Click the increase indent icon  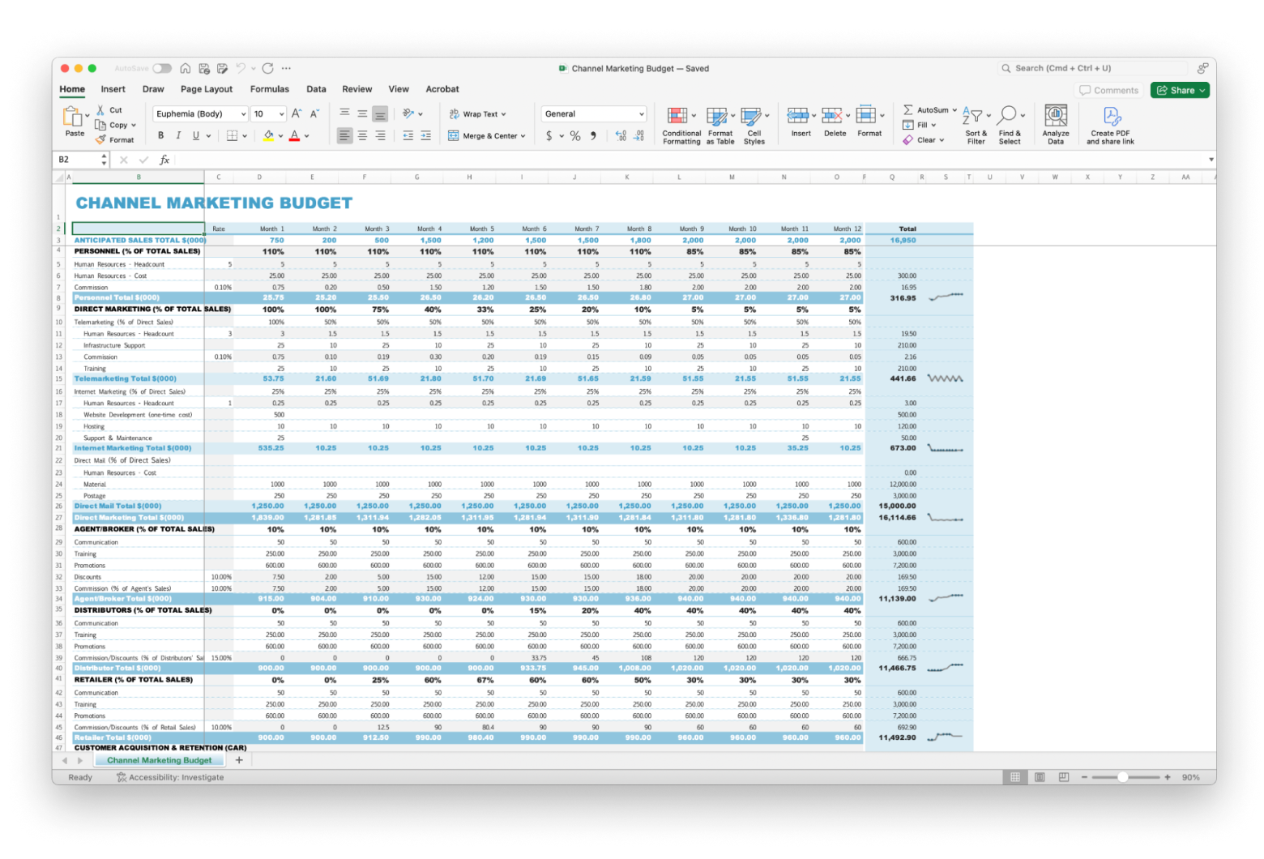(x=425, y=136)
